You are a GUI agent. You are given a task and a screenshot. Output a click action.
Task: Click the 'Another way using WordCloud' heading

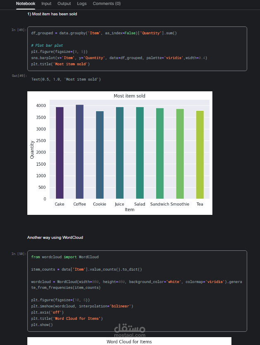point(55,238)
